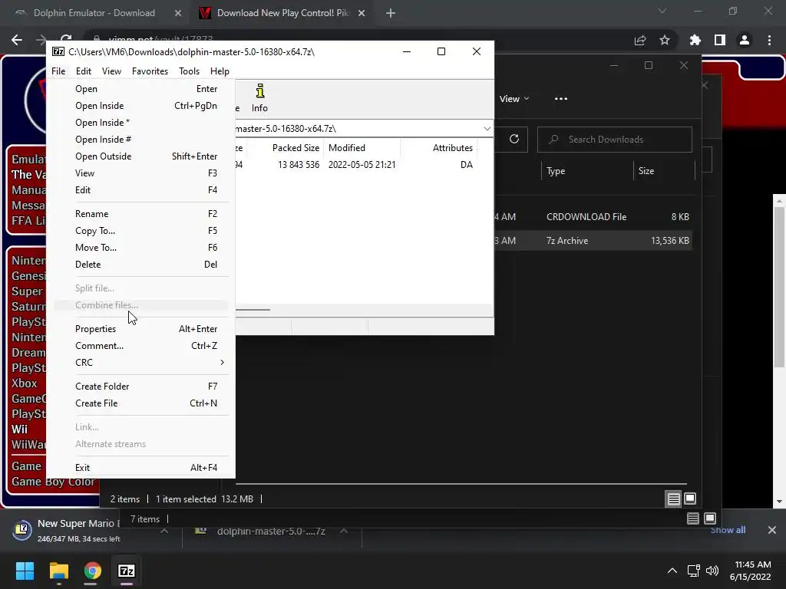The height and width of the screenshot is (589, 786).
Task: Click the Packed Size column header
Action: coord(296,148)
